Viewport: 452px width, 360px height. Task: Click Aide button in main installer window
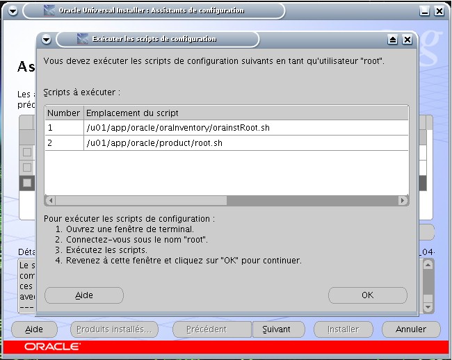pyautogui.click(x=34, y=329)
